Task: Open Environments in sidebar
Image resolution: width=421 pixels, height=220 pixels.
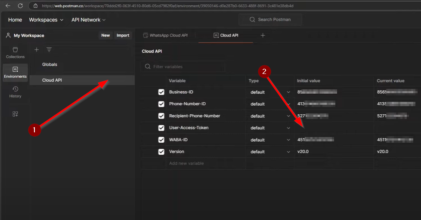Action: 15,72
